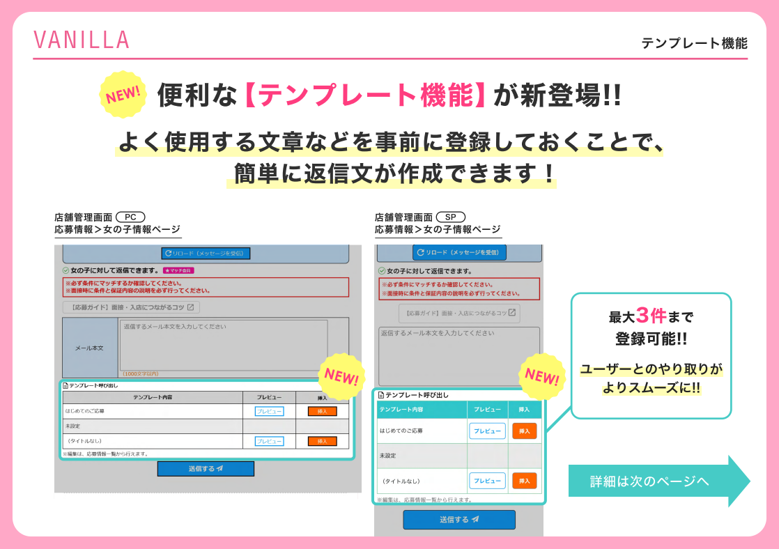Click the paper plane icon on SP send button

[475, 520]
